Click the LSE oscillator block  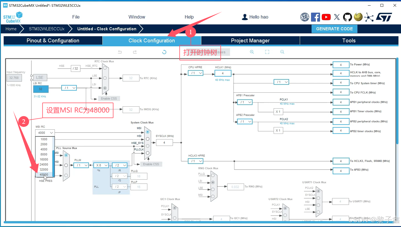40,77
